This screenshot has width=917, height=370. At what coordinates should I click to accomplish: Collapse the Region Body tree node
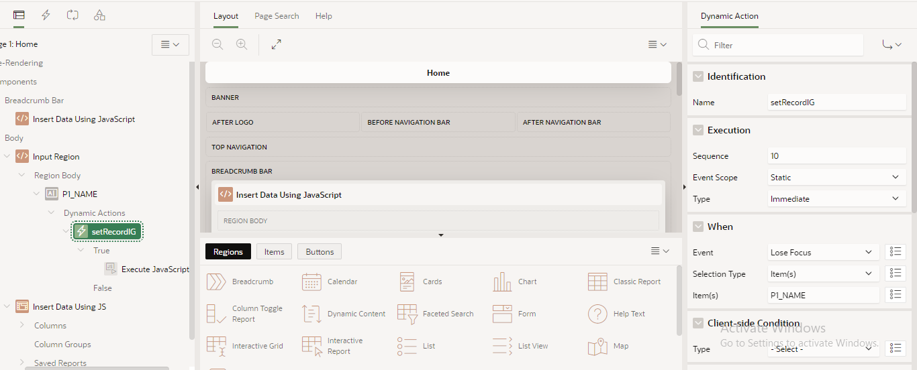pos(21,176)
